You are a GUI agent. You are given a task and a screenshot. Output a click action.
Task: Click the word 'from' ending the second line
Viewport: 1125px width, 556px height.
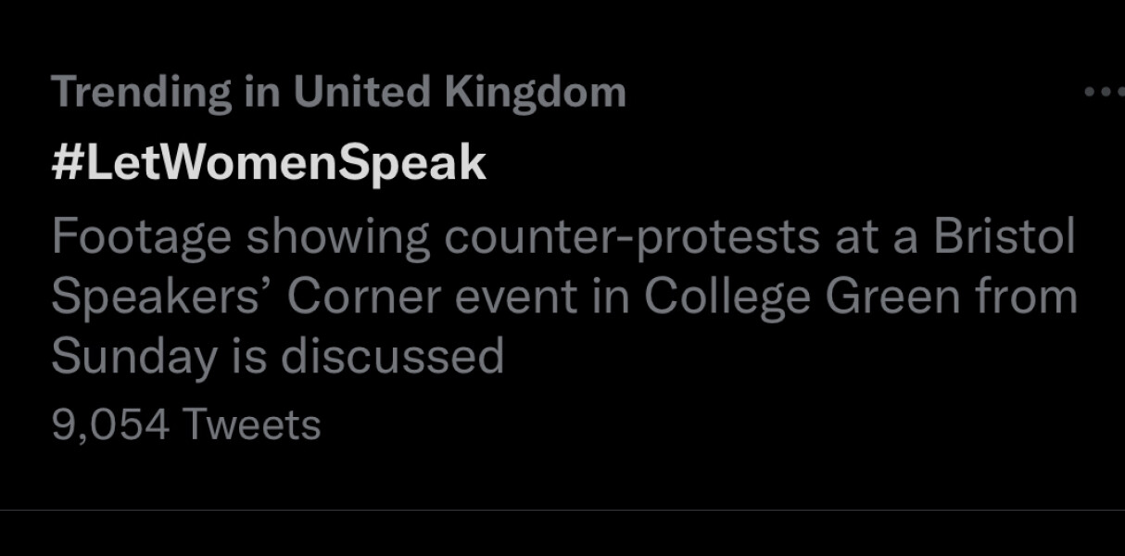pos(1030,297)
